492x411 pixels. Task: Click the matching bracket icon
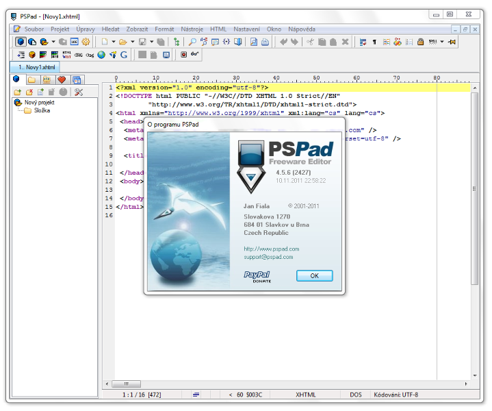pos(226,42)
